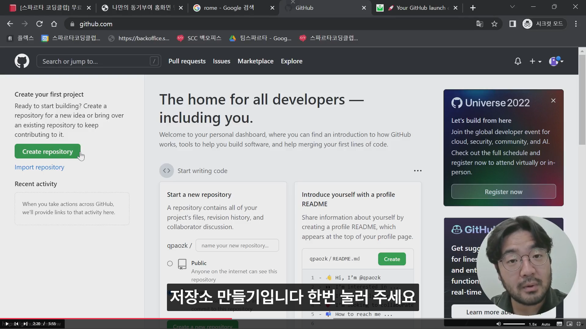586x329 pixels.
Task: Dismiss the Universe 2022 card
Action: click(553, 101)
